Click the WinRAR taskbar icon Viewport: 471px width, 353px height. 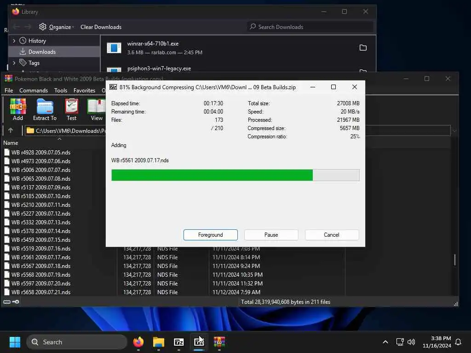point(219,342)
